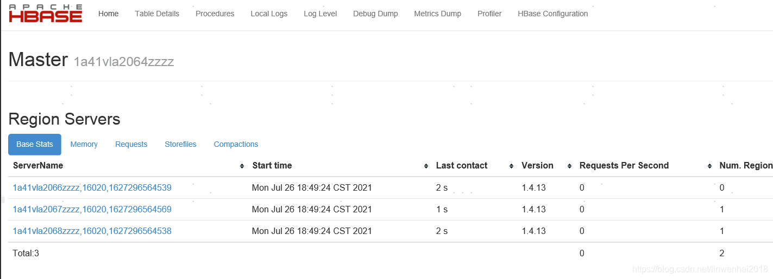Click the Num. Region column header
773x279 pixels.
(x=746, y=166)
